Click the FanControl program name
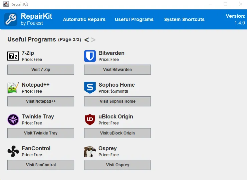This screenshot has width=247, height=180. coord(36,149)
